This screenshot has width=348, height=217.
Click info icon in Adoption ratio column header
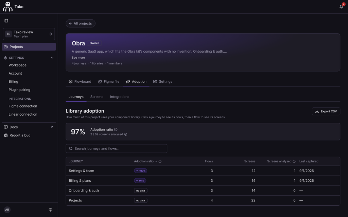click(x=160, y=161)
